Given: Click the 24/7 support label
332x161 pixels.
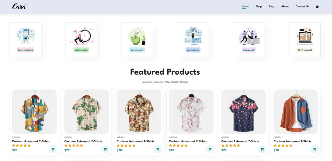Looking at the screenshot, I should coord(305,50).
